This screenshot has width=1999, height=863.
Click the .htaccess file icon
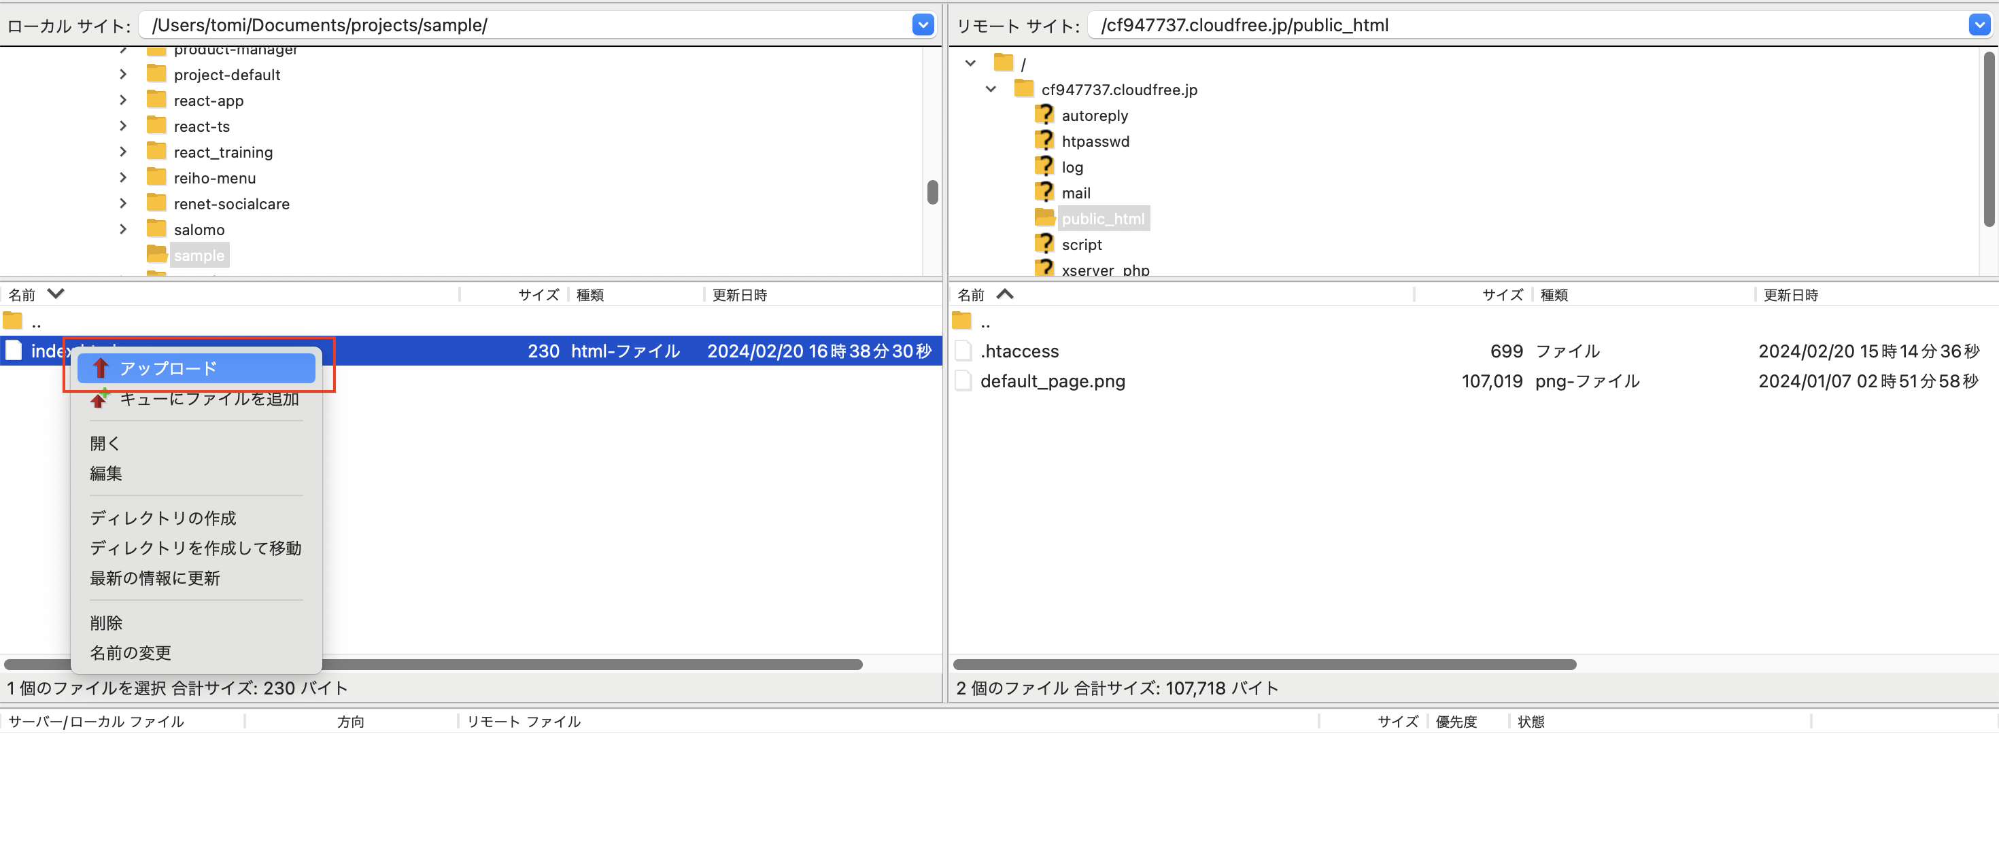tap(963, 351)
